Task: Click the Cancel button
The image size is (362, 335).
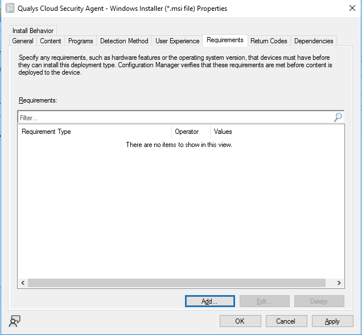Action: pyautogui.click(x=286, y=321)
